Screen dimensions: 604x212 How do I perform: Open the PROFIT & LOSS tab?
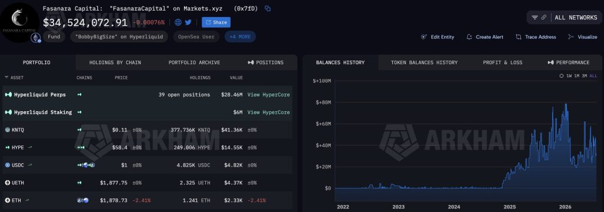click(x=503, y=62)
